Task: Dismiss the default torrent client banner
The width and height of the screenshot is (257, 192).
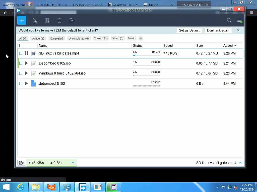Action: point(238,30)
